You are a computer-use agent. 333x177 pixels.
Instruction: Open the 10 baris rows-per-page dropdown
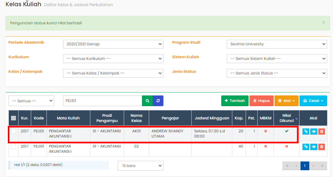pos(140,166)
